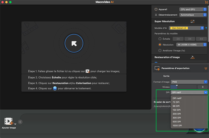The width and height of the screenshot is (209, 138).
Task: Open the Résolution 4K dropdown
Action: point(191,45)
